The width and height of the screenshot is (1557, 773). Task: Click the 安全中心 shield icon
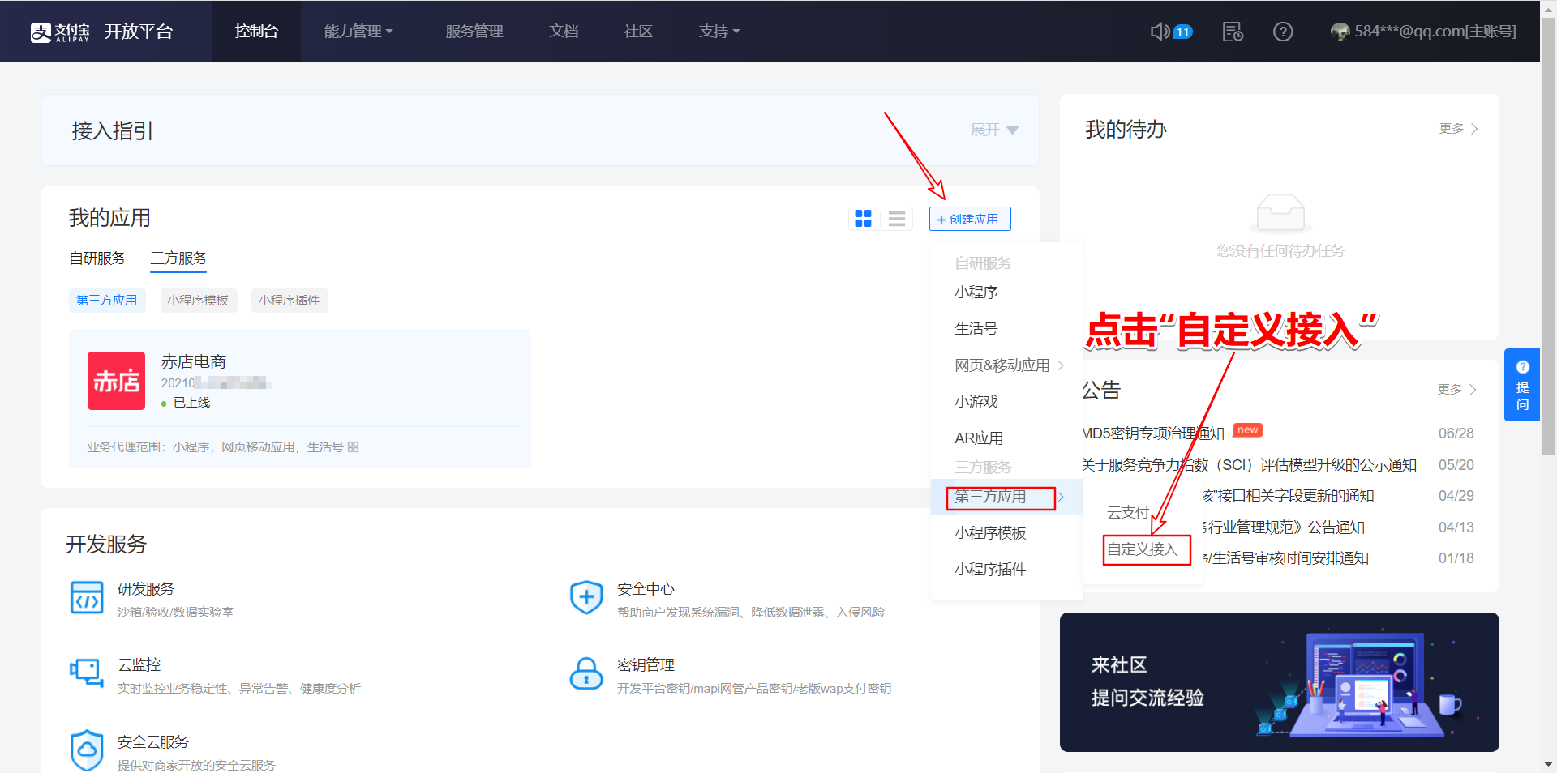point(586,598)
